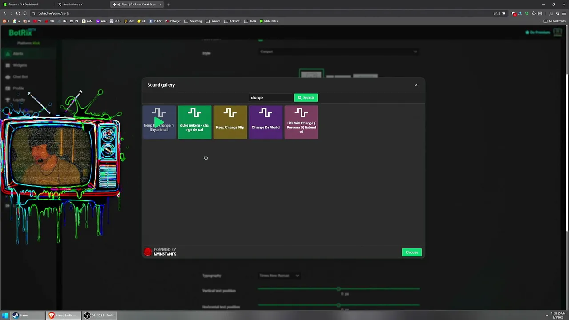Open the All Bookmarks folder
Screen dimensions: 569x320
554,21
